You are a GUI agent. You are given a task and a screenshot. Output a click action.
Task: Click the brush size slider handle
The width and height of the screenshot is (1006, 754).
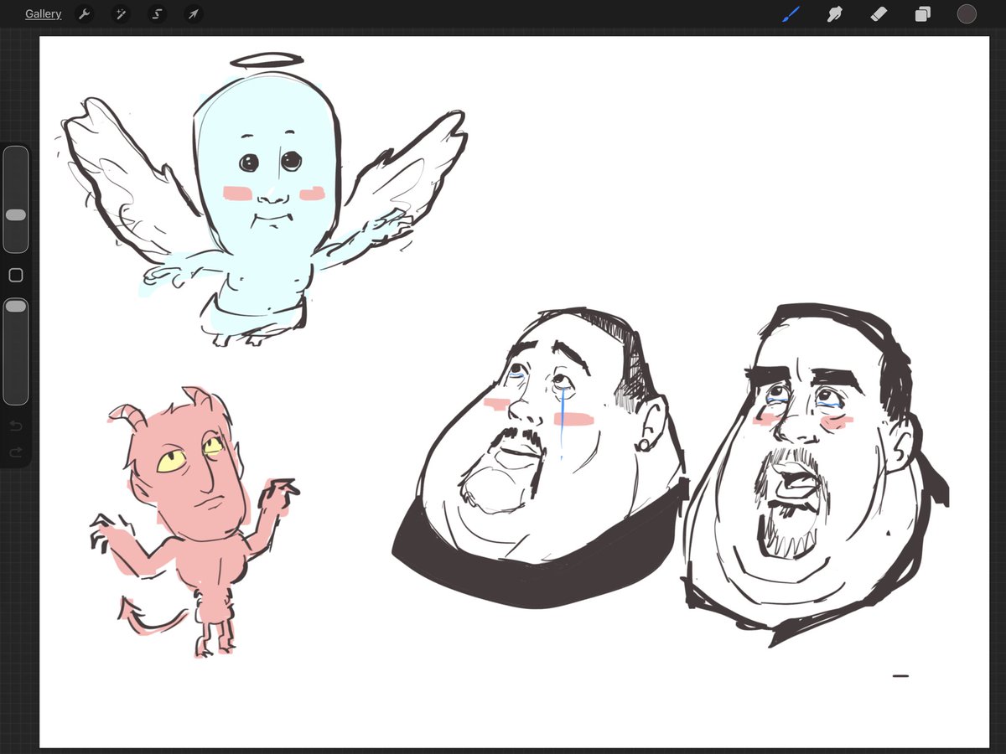pos(15,215)
